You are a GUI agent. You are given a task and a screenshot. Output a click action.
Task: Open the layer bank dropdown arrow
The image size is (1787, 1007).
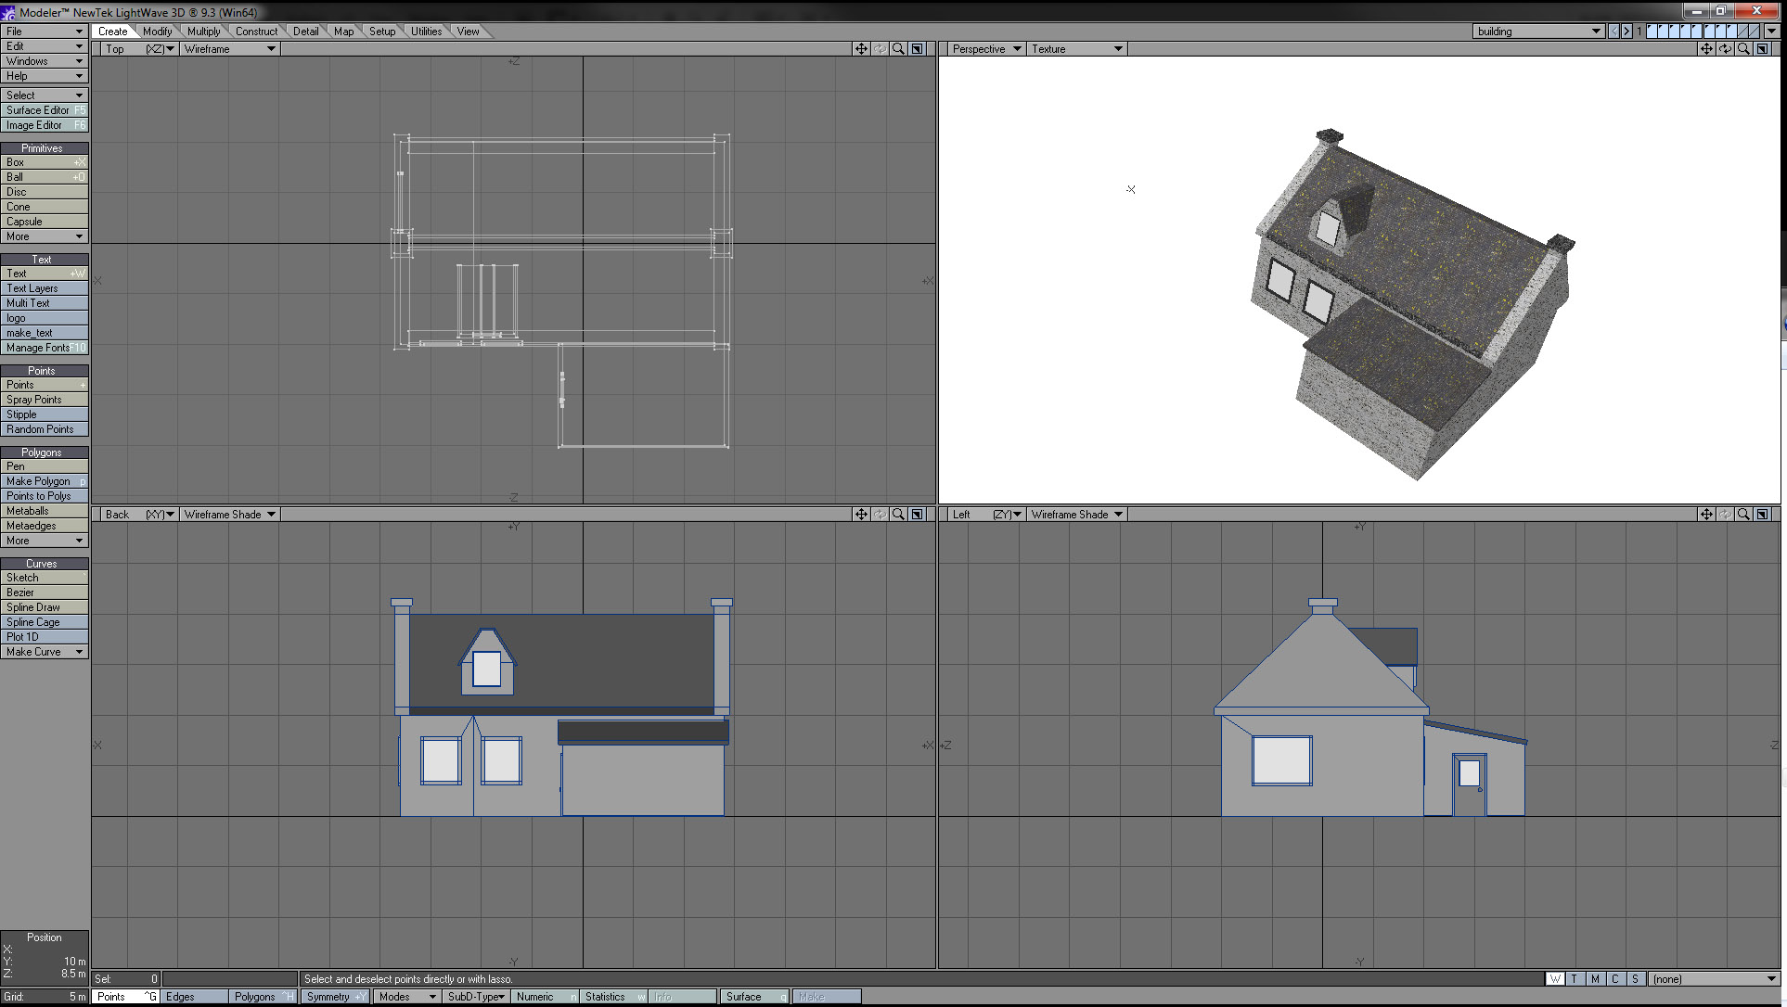(x=1772, y=32)
